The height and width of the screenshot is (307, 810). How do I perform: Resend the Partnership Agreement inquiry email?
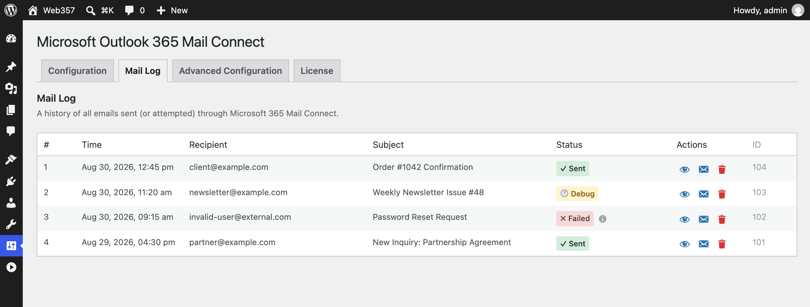[704, 244]
